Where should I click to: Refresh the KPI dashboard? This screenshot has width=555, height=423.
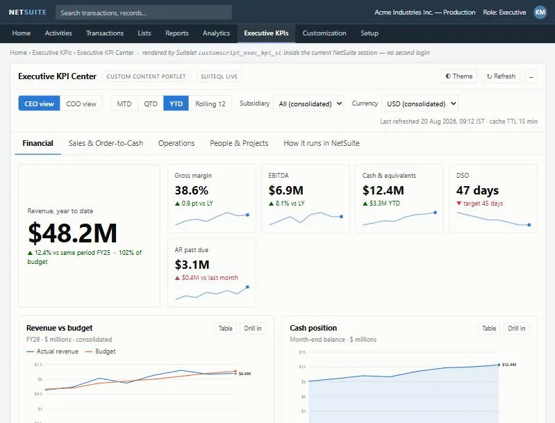tap(501, 76)
